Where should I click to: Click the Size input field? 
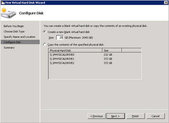pos(60,38)
